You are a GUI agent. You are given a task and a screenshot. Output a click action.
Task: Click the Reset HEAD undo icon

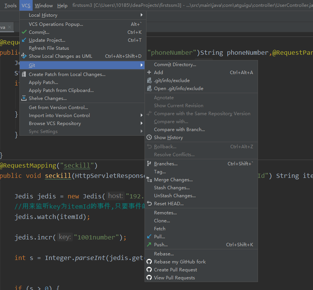pos(149,204)
